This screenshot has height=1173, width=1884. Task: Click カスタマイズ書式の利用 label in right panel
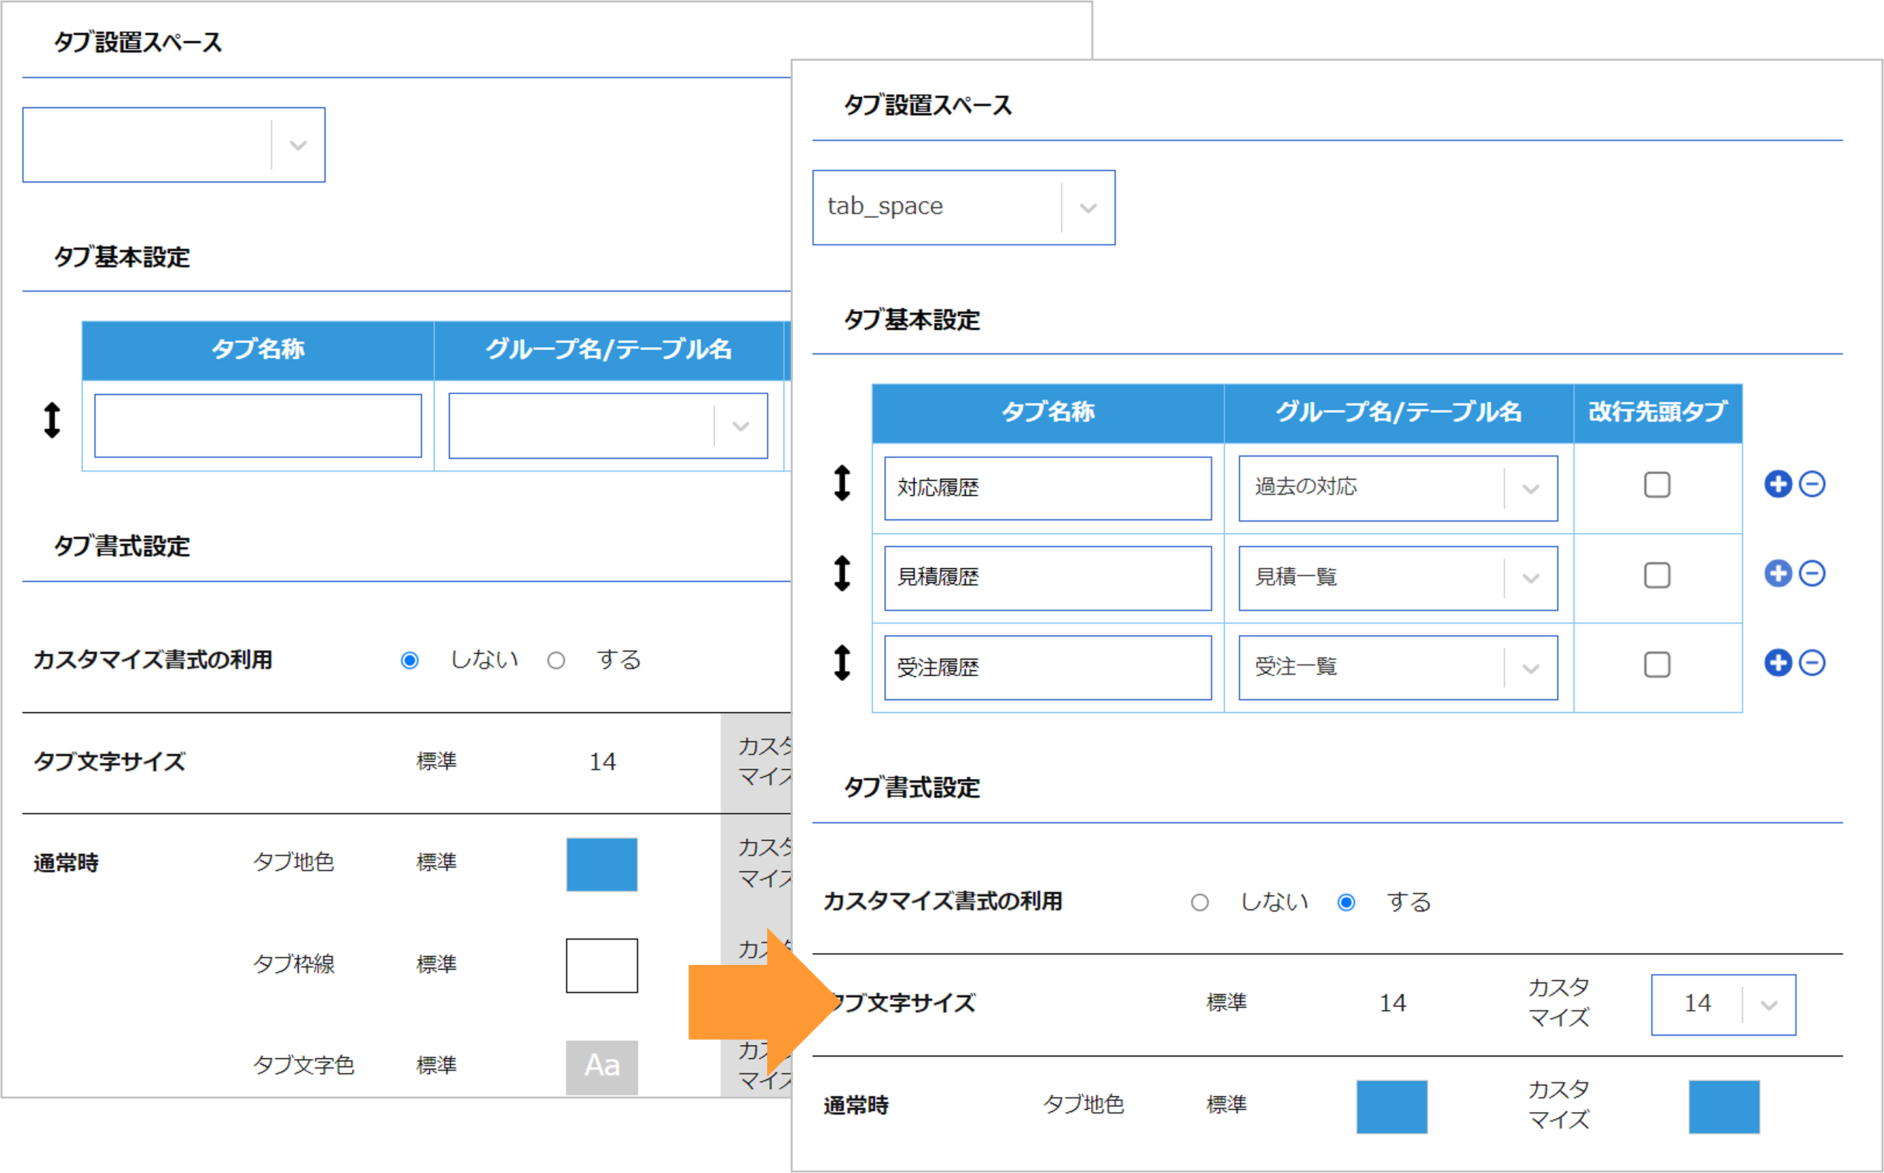[943, 902]
